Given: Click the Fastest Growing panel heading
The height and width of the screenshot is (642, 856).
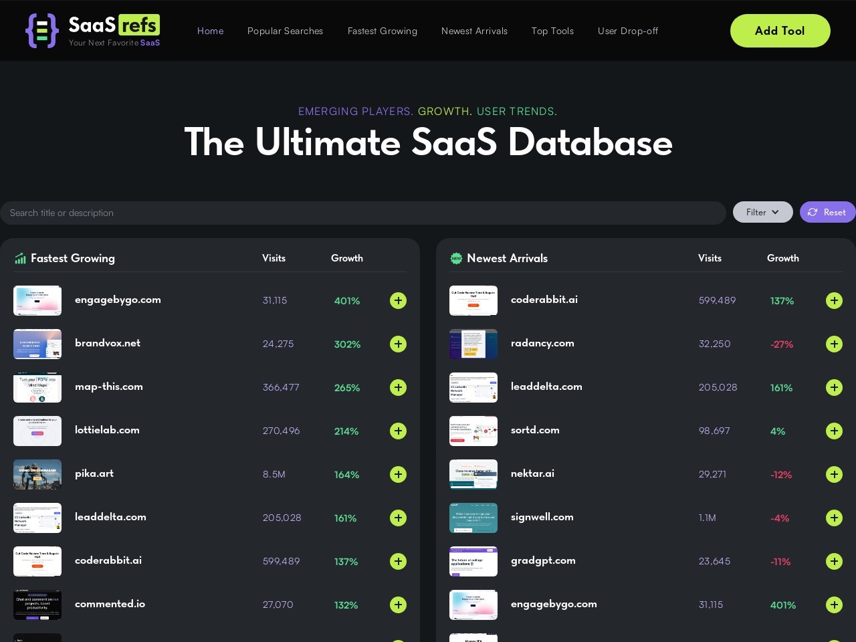Looking at the screenshot, I should coord(73,258).
